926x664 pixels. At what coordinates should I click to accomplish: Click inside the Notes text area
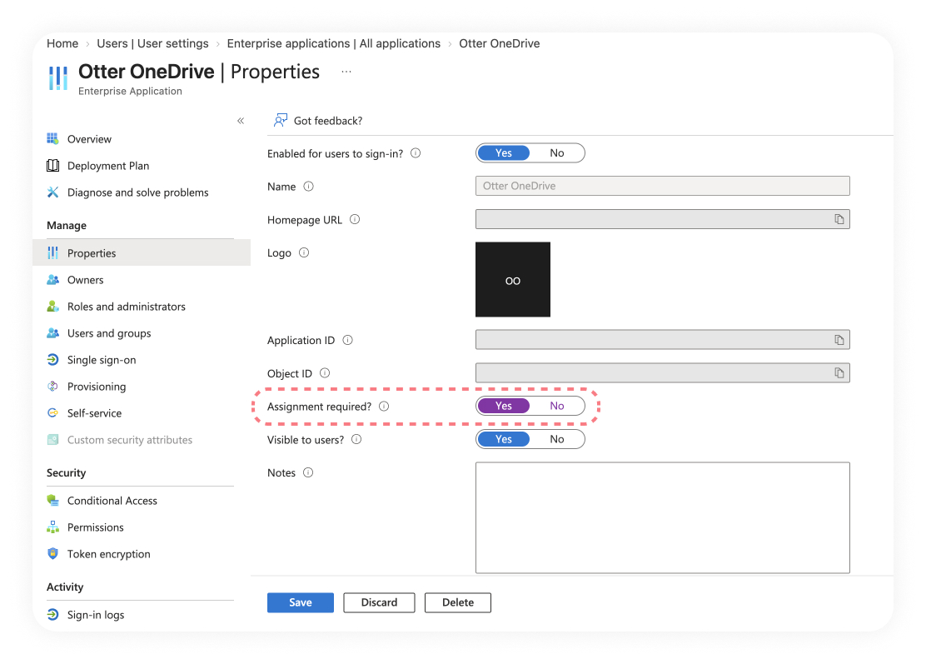pyautogui.click(x=663, y=517)
